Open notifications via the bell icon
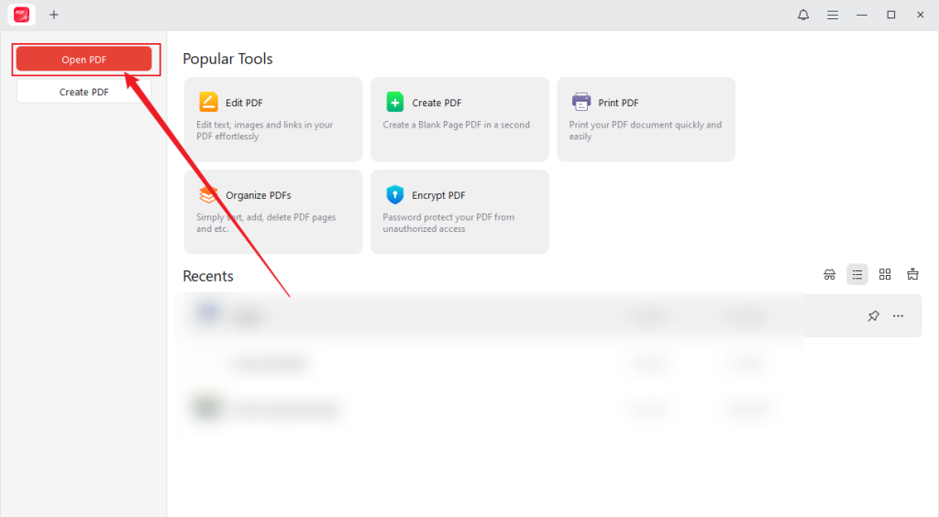 pos(803,15)
